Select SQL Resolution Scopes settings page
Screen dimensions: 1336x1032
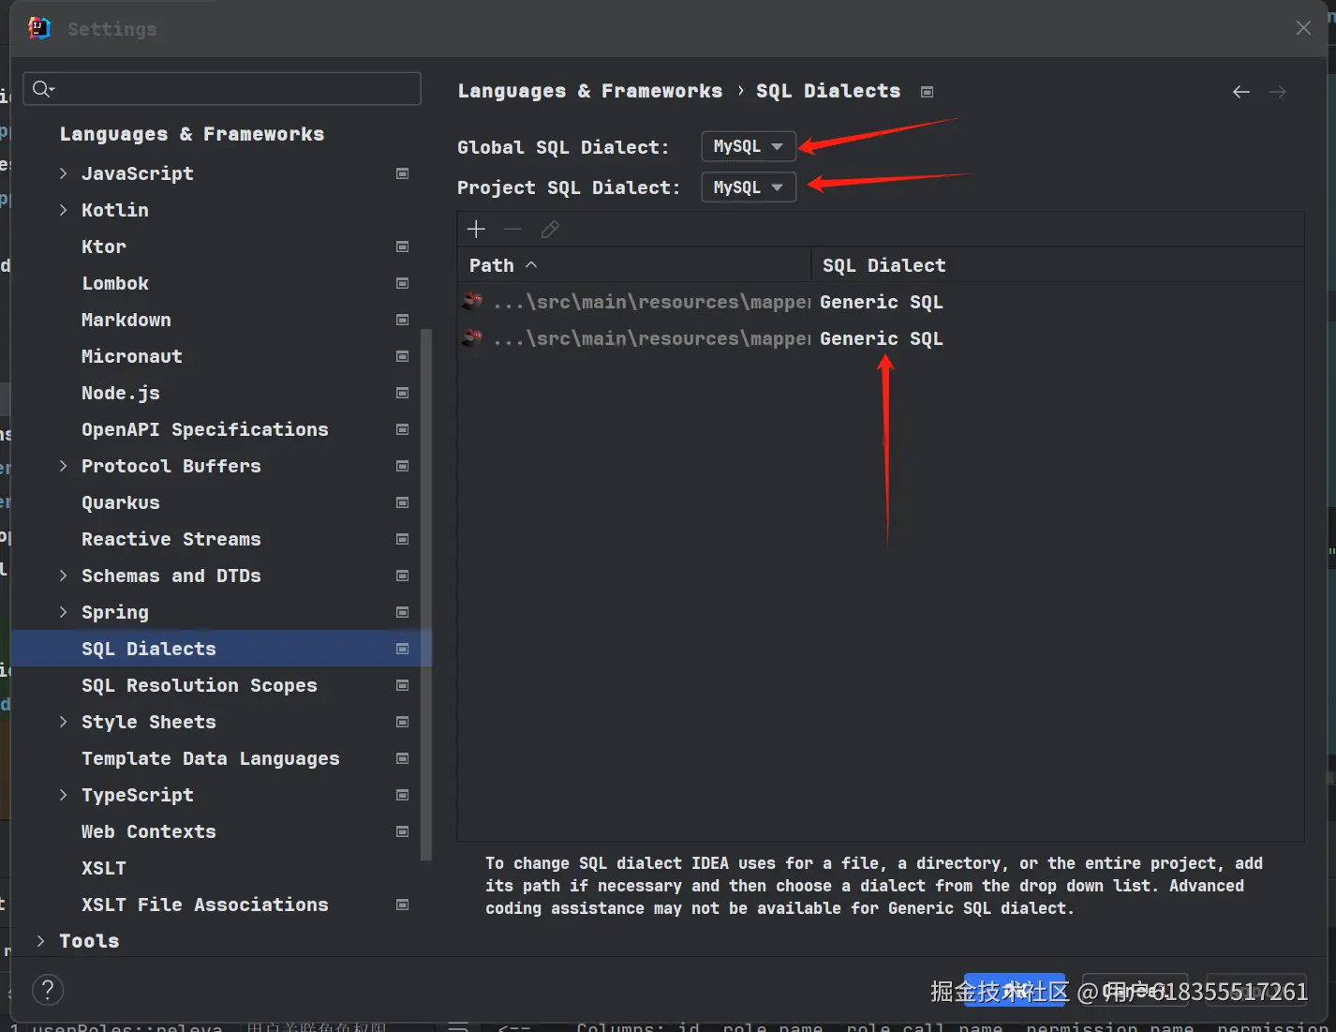point(199,686)
